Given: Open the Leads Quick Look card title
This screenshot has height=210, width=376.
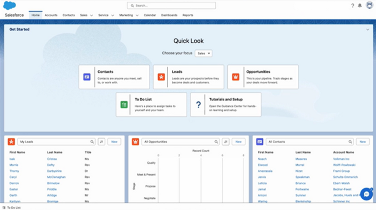Looking at the screenshot, I should (x=177, y=72).
